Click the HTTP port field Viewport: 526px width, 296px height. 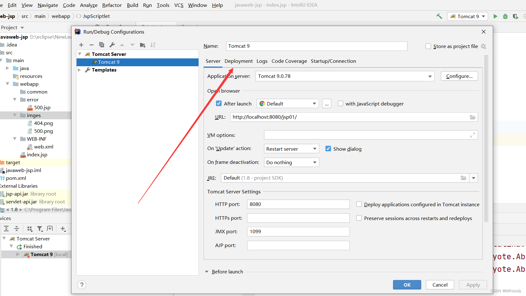(x=298, y=204)
